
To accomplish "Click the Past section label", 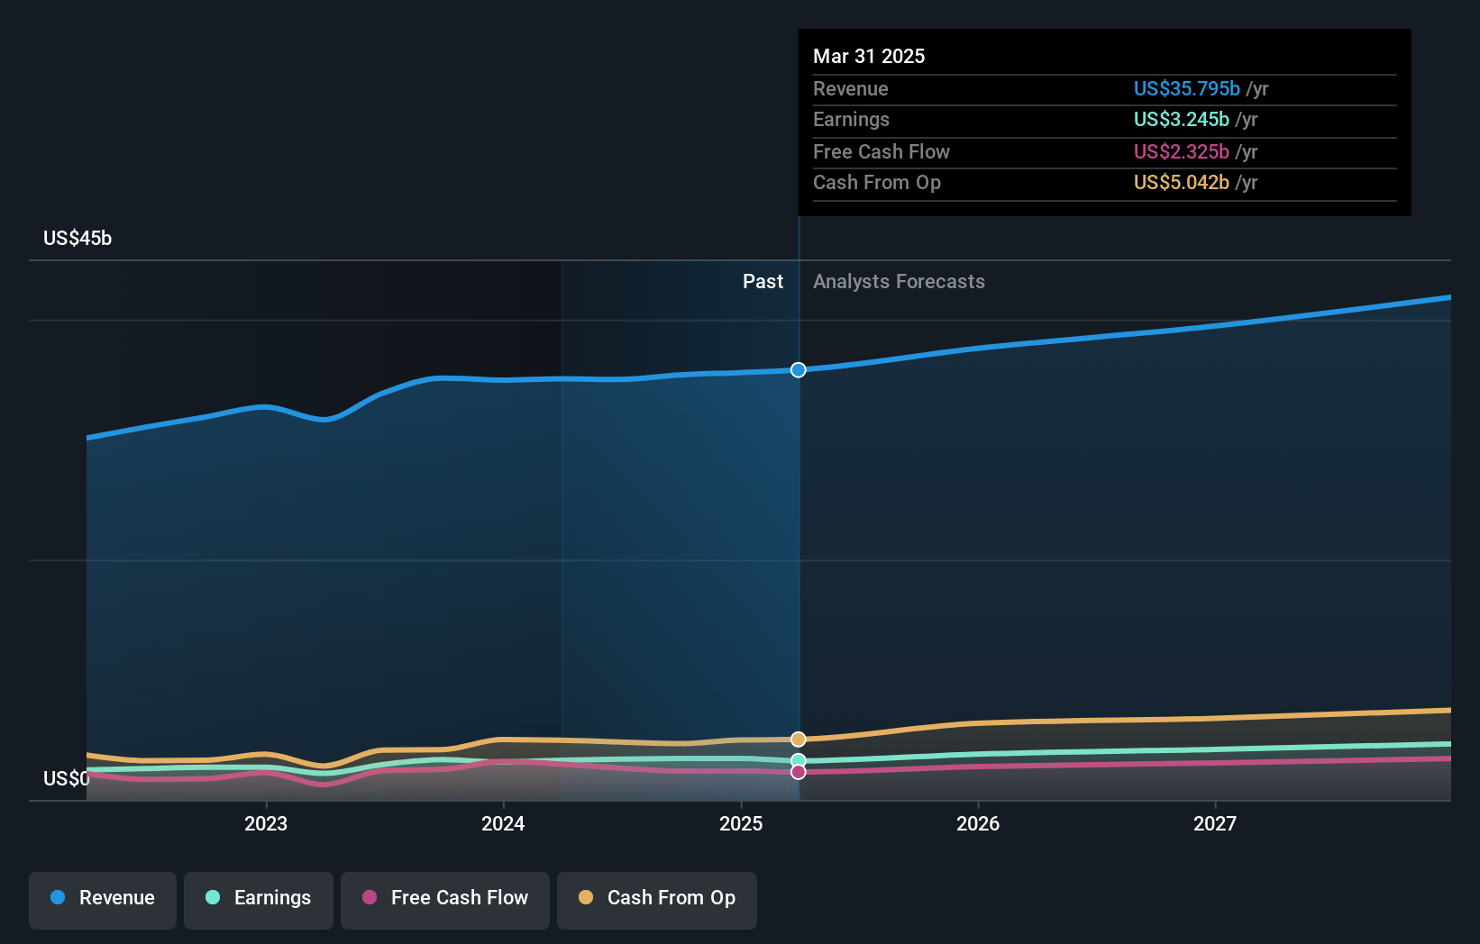I will 763,282.
